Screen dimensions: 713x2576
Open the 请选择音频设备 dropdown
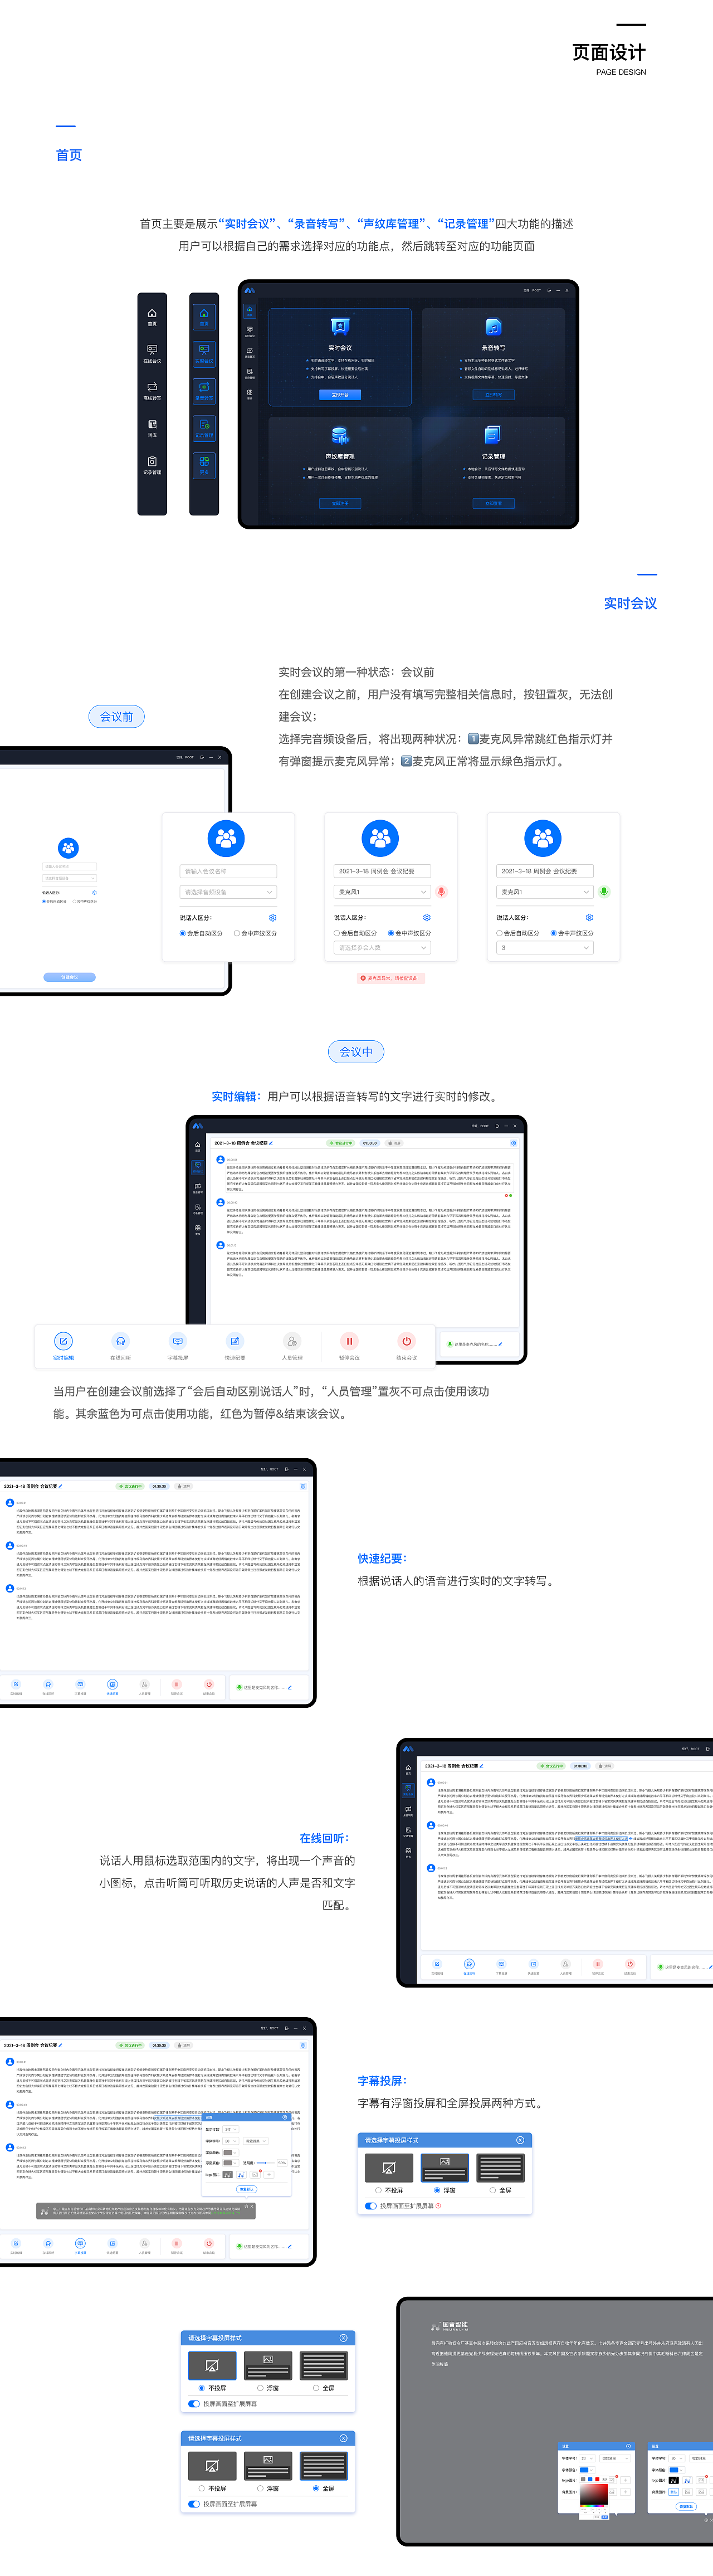tap(228, 891)
